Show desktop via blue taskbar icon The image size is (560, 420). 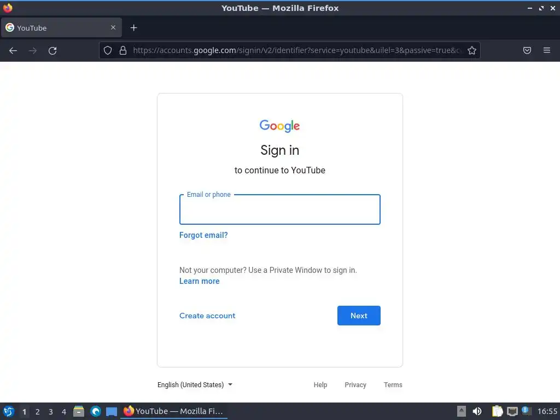112,411
